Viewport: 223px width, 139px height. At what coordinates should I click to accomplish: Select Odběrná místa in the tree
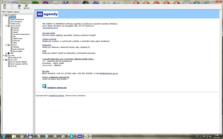pos(17,38)
